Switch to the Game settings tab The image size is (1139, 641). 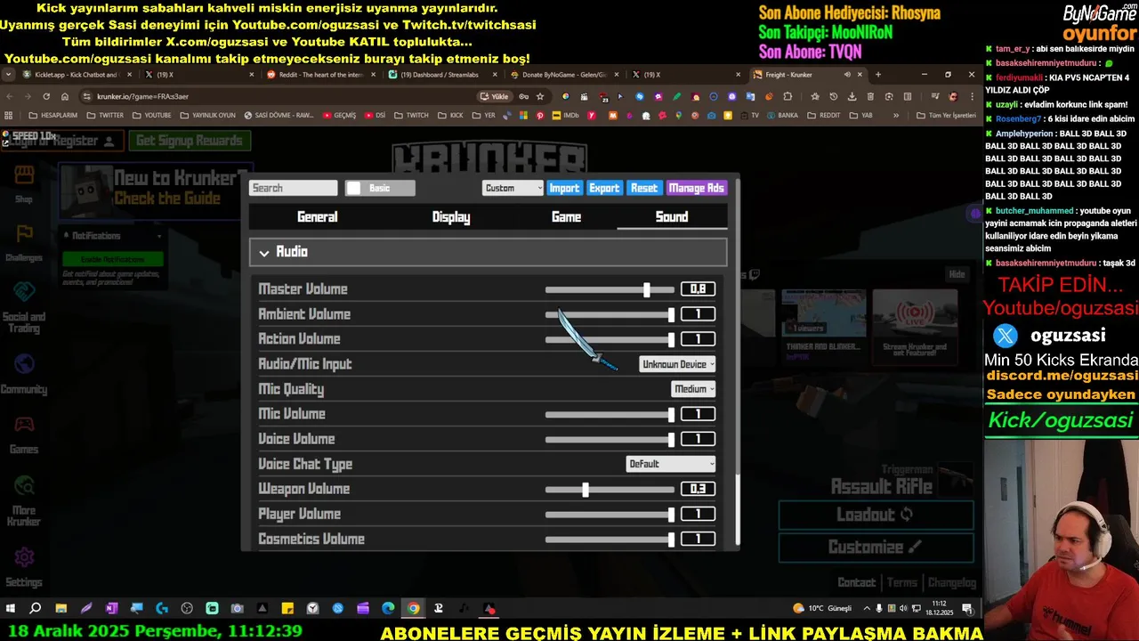[x=566, y=217]
